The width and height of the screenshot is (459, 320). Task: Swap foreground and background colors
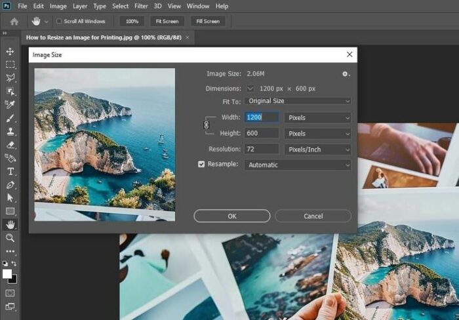[14, 264]
